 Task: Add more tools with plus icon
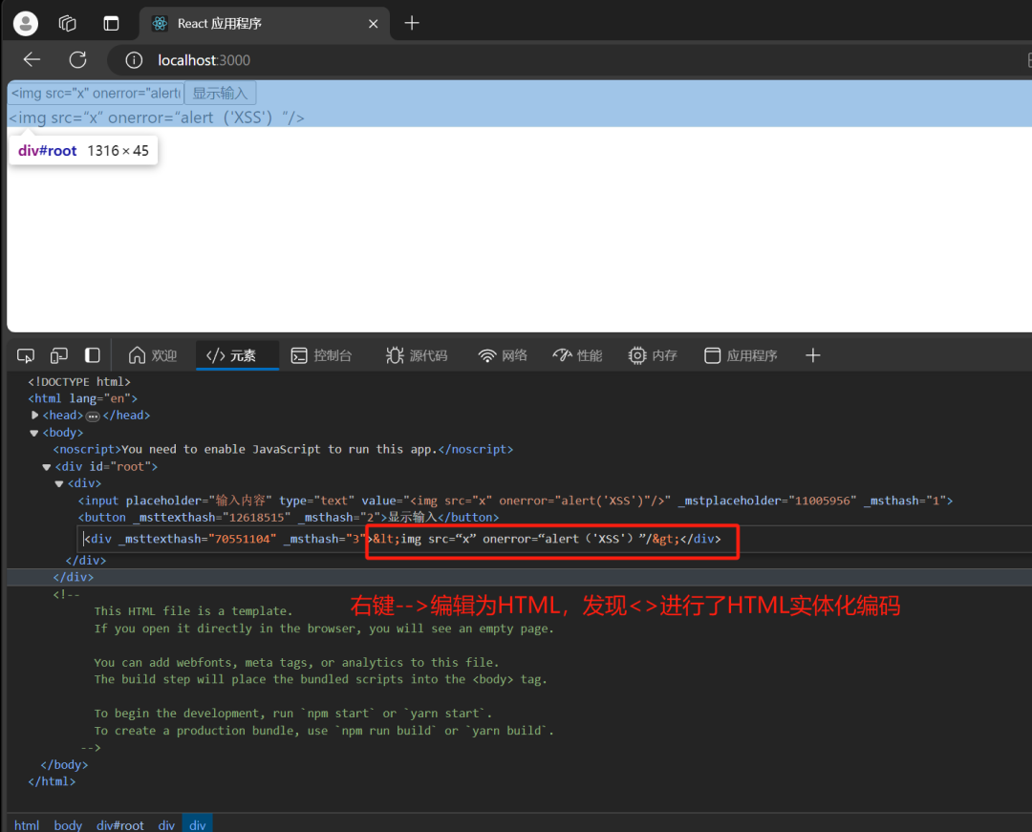(x=813, y=355)
